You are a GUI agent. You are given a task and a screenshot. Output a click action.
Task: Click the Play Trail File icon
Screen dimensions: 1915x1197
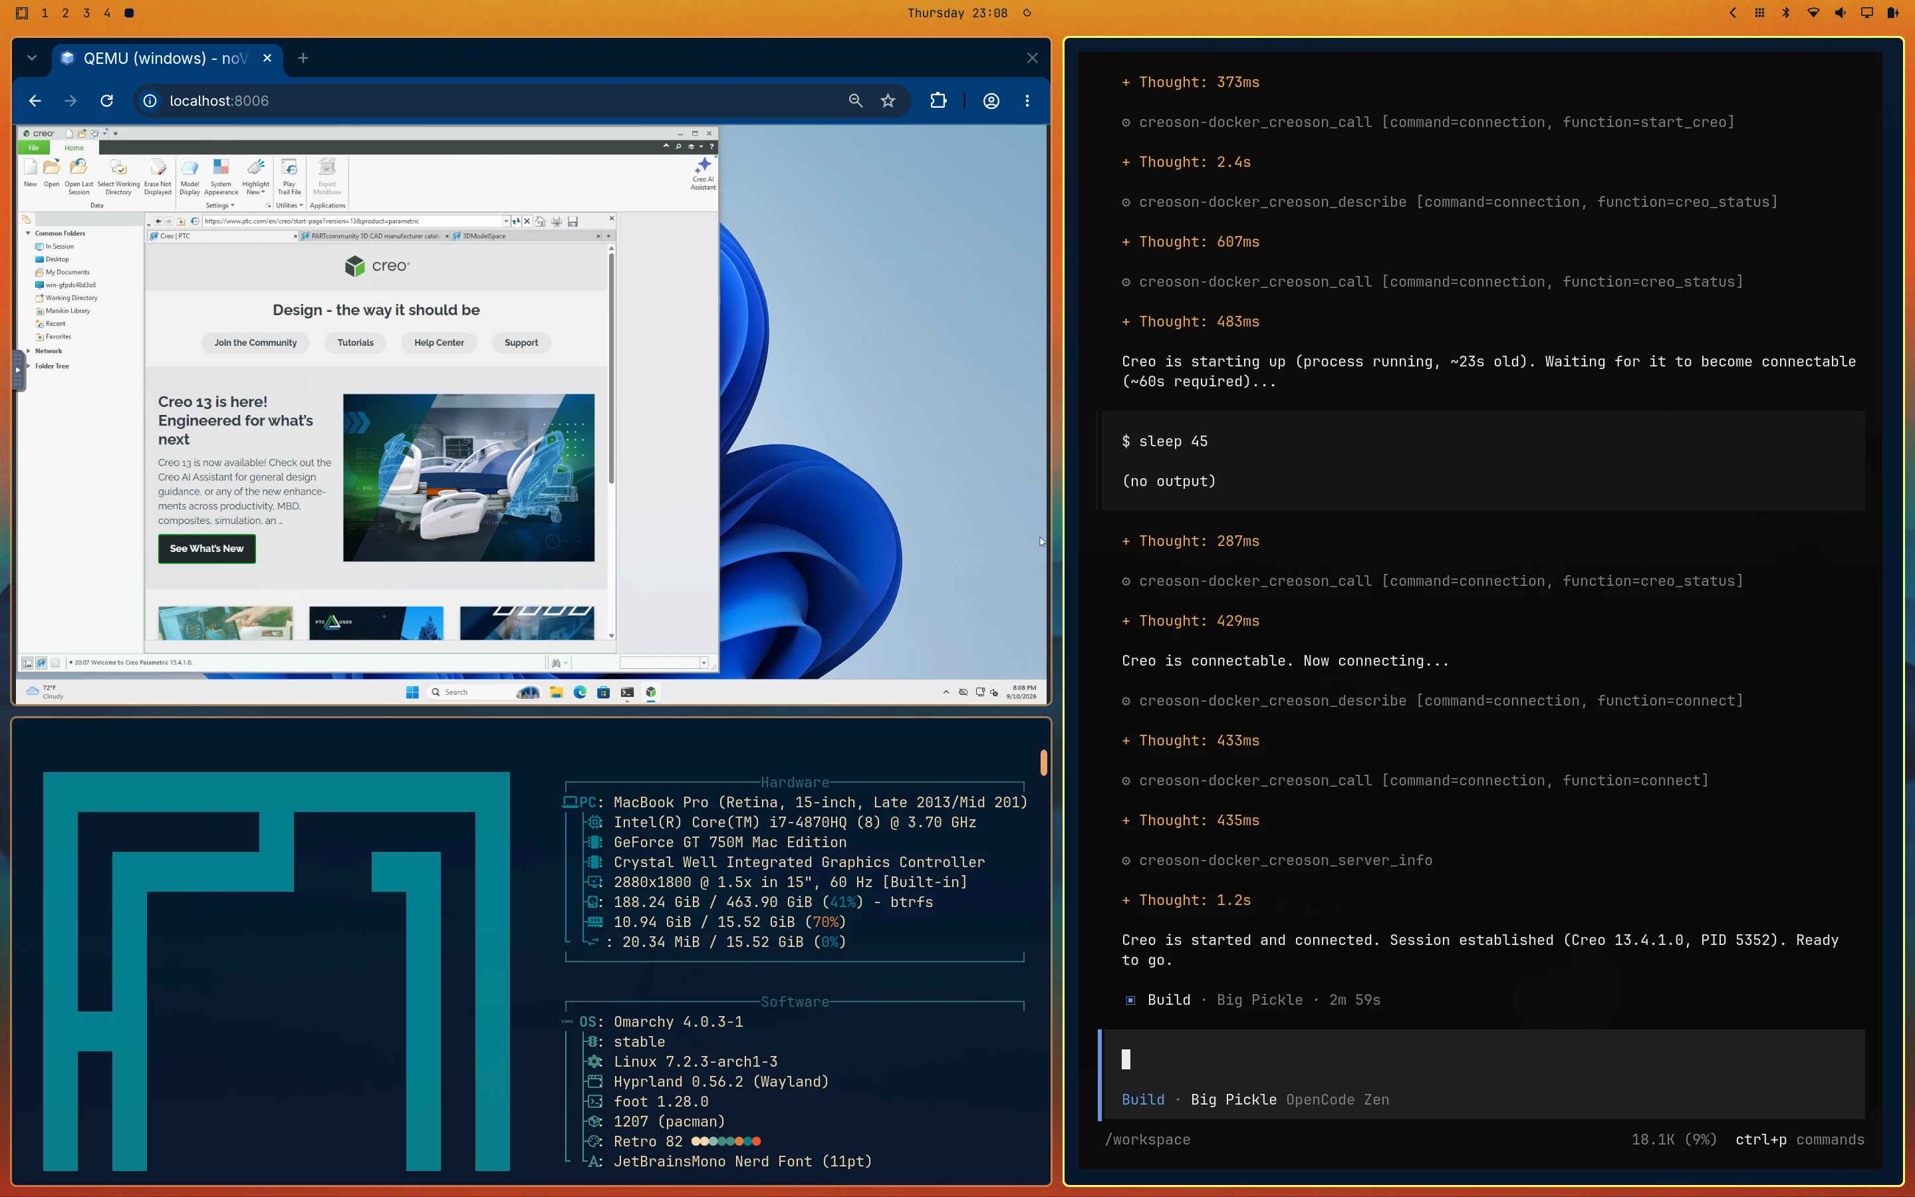point(289,176)
